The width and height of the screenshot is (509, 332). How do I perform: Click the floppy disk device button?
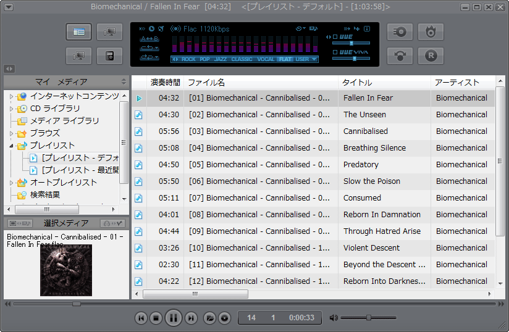[109, 56]
